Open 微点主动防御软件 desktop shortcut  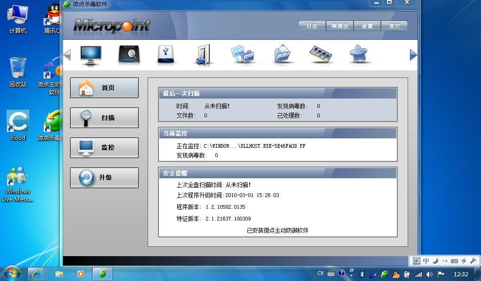click(49, 76)
